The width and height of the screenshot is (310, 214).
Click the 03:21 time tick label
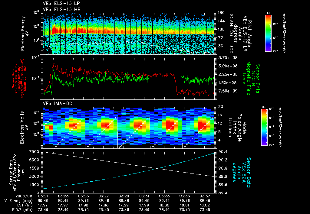43,196
